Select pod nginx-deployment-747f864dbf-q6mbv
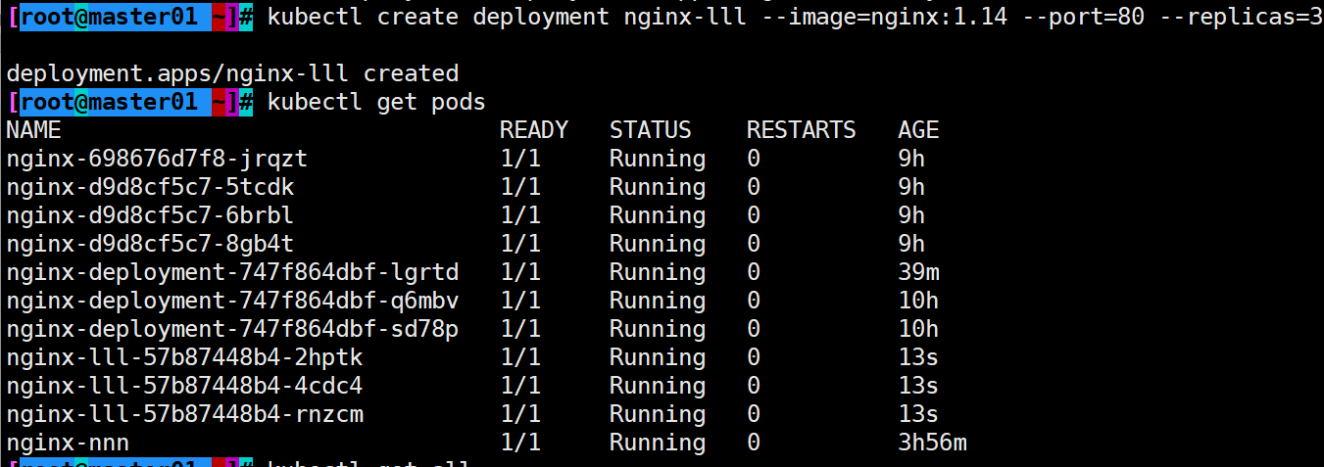 click(232, 301)
